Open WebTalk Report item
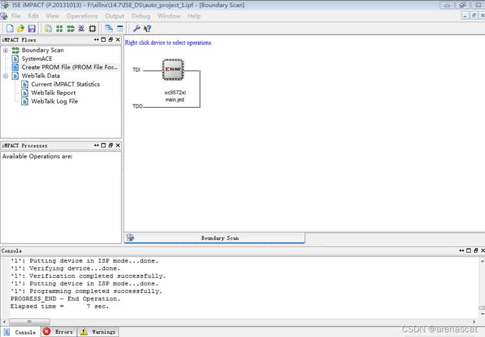485x337 pixels. coord(54,93)
